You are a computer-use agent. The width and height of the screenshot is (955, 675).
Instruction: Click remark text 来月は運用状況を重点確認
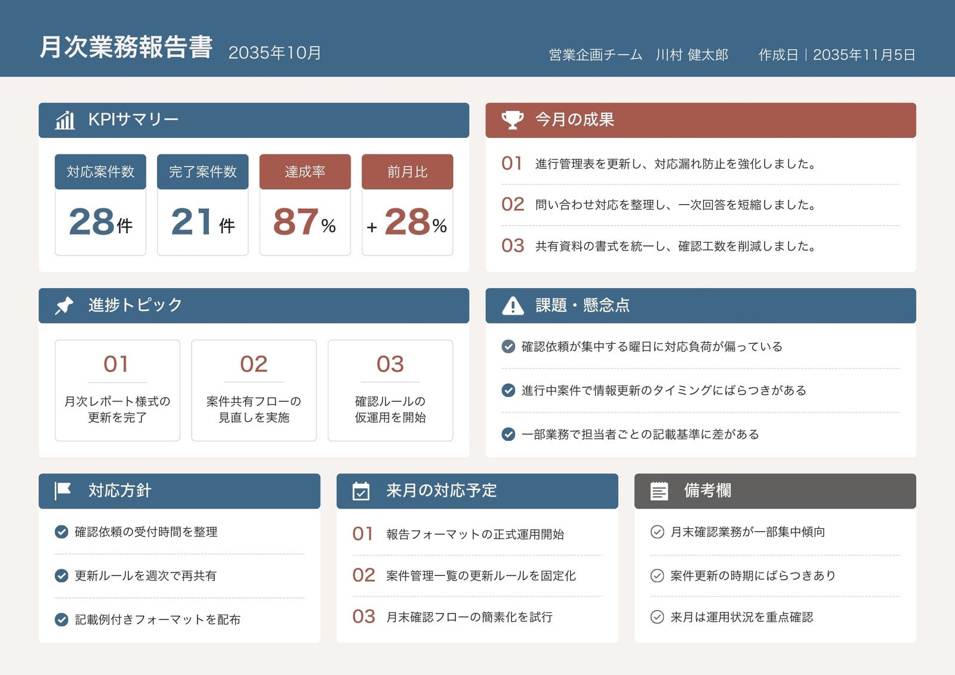tap(742, 617)
